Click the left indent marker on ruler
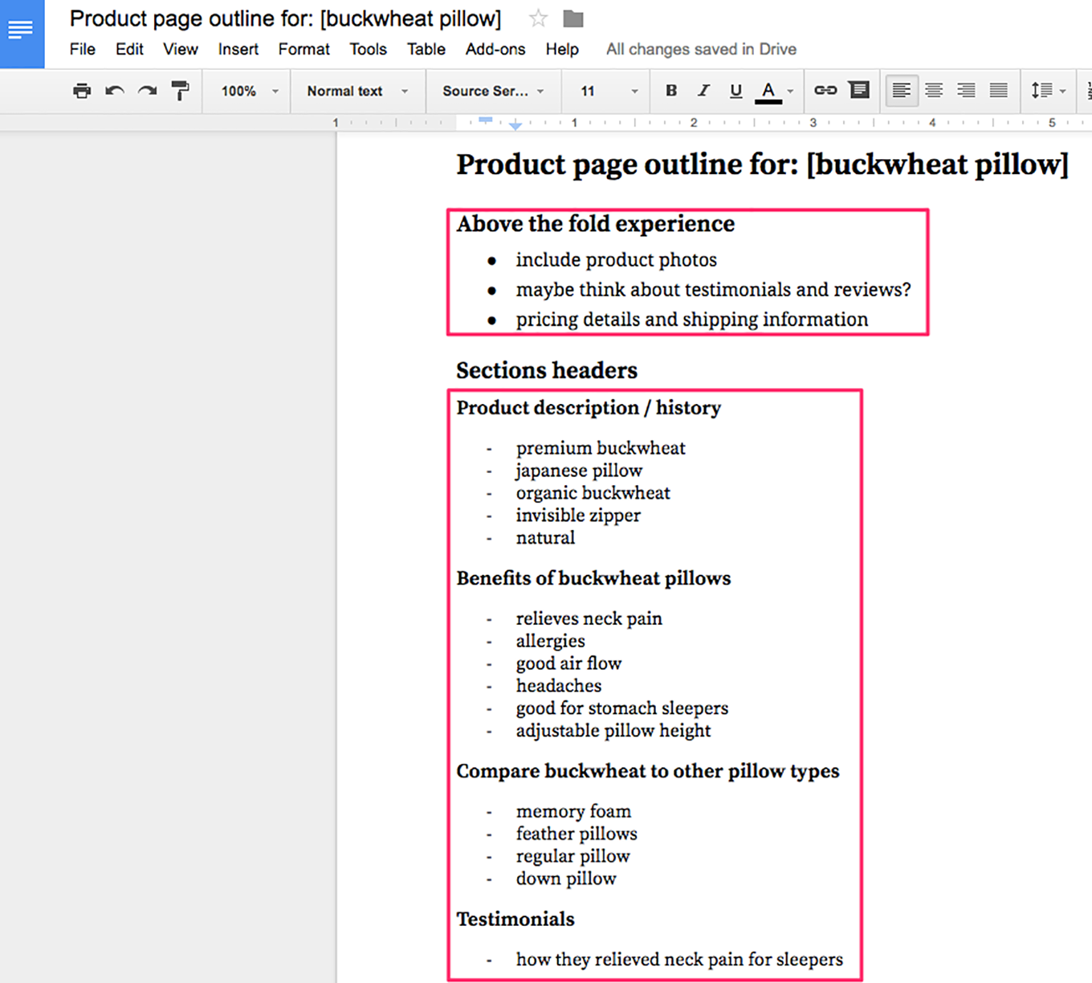Viewport: 1092px width, 983px height. point(515,126)
